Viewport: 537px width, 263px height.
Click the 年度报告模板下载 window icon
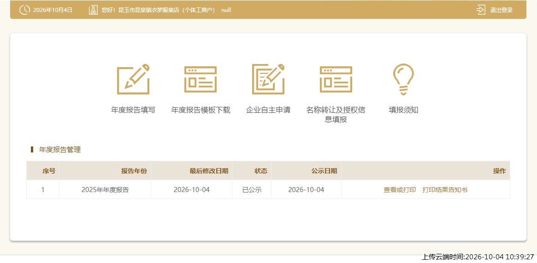tap(201, 79)
